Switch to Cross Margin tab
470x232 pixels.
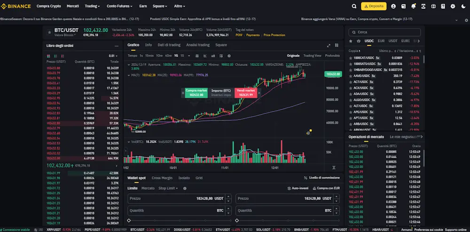[x=162, y=178]
